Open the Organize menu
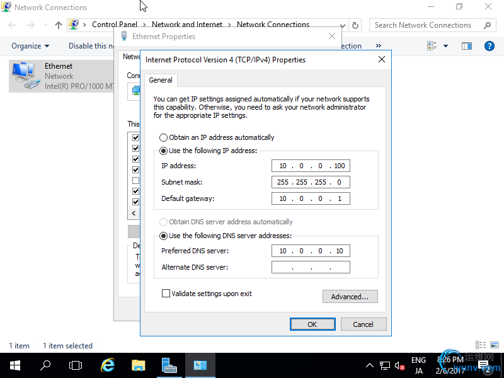Screen dimensions: 504x378 [30, 46]
